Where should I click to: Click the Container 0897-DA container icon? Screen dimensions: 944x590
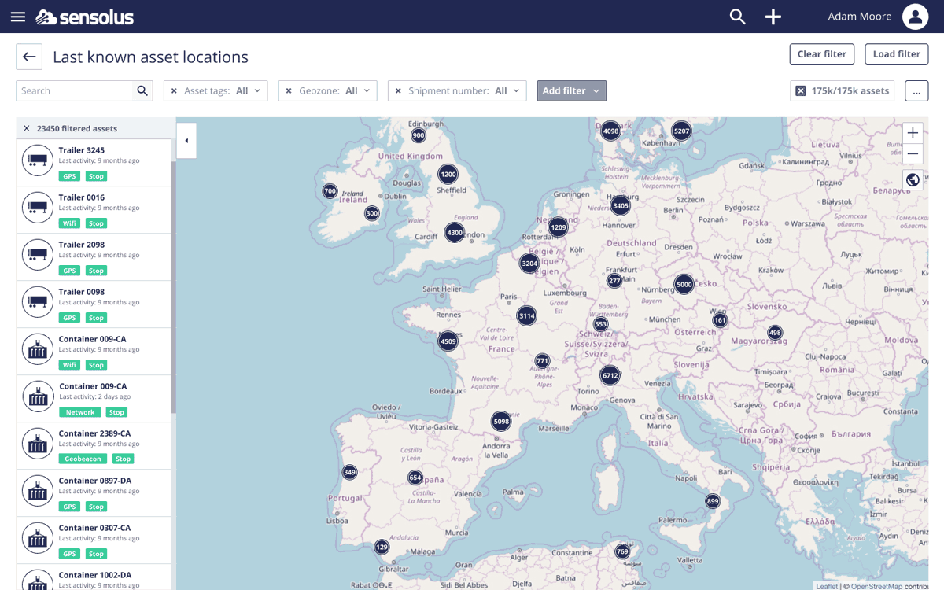pyautogui.click(x=37, y=491)
